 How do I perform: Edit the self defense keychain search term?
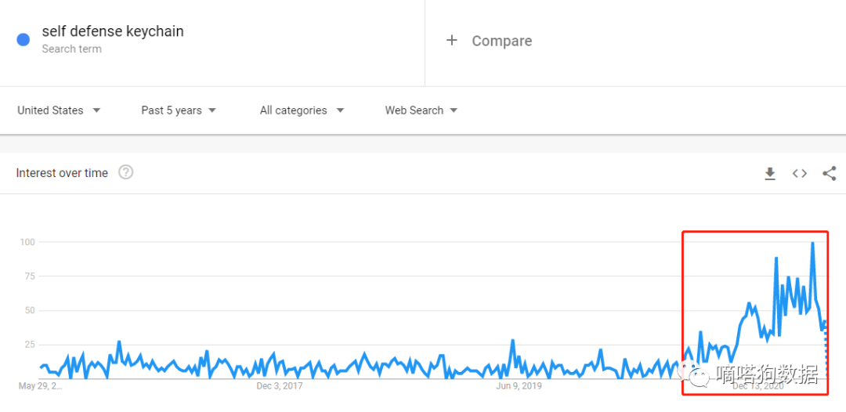[x=113, y=32]
